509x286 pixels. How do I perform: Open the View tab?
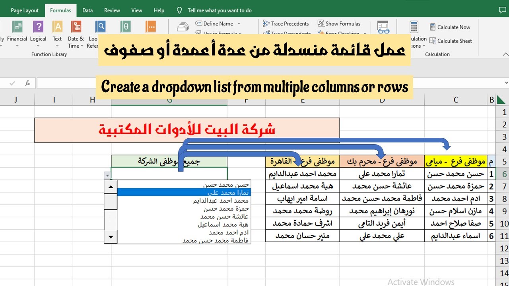(137, 10)
